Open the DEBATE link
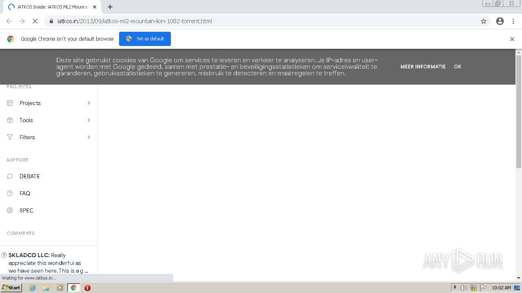 click(30, 176)
